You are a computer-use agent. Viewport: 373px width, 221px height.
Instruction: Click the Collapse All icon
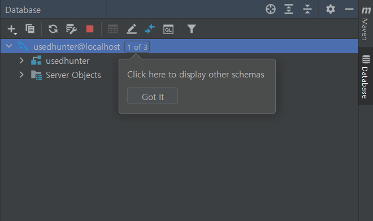pyautogui.click(x=307, y=9)
